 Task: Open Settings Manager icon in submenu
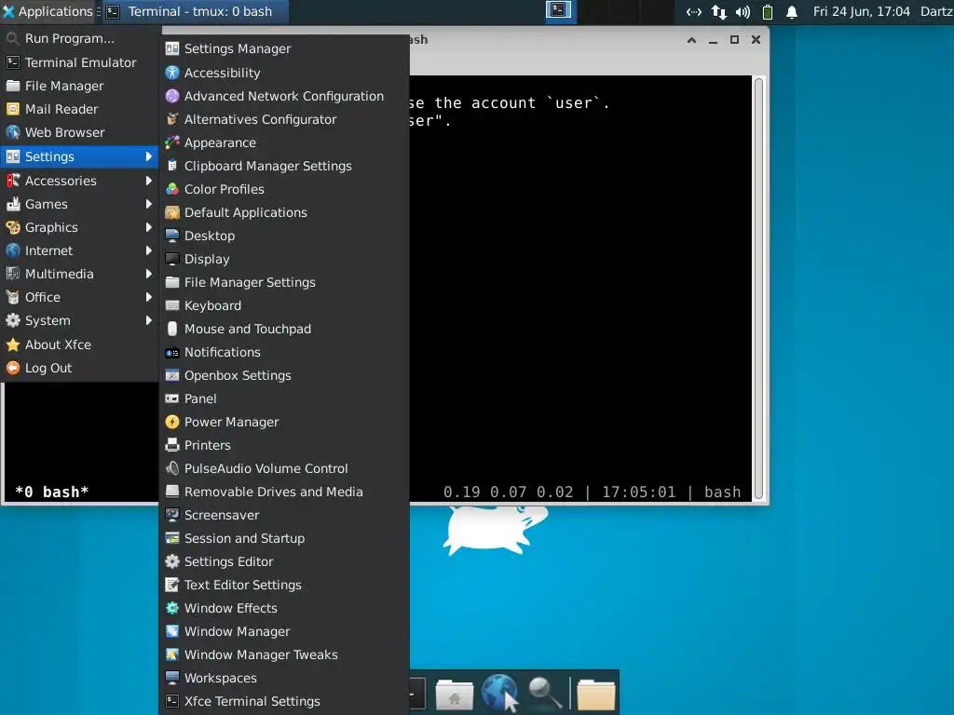point(172,48)
